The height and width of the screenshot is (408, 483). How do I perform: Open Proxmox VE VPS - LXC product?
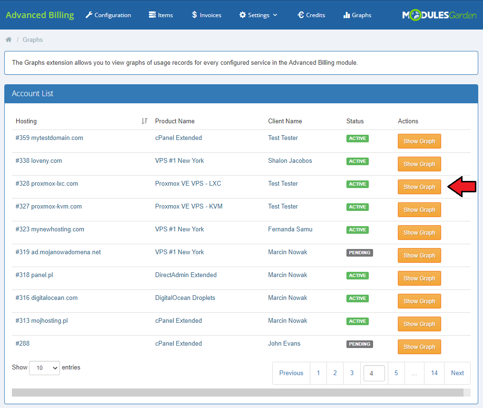188,183
